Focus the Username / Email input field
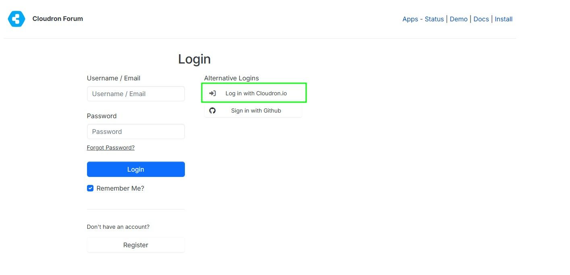Image resolution: width=570 pixels, height=275 pixels. (x=136, y=94)
